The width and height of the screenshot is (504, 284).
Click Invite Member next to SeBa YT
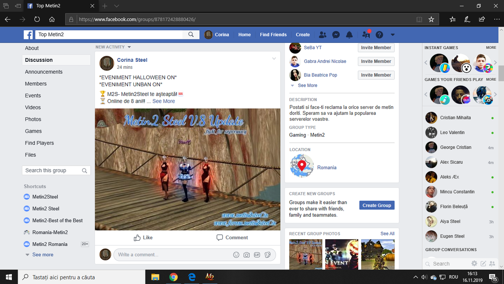click(x=376, y=48)
